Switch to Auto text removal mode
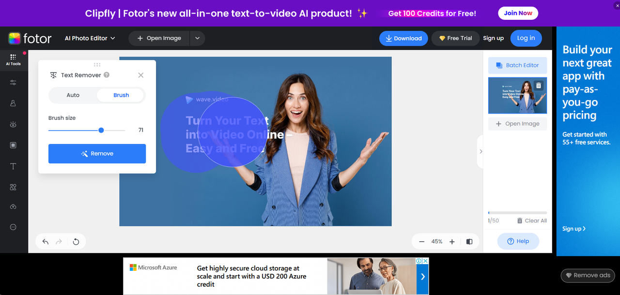Viewport: 620px width, 295px height. 73,95
